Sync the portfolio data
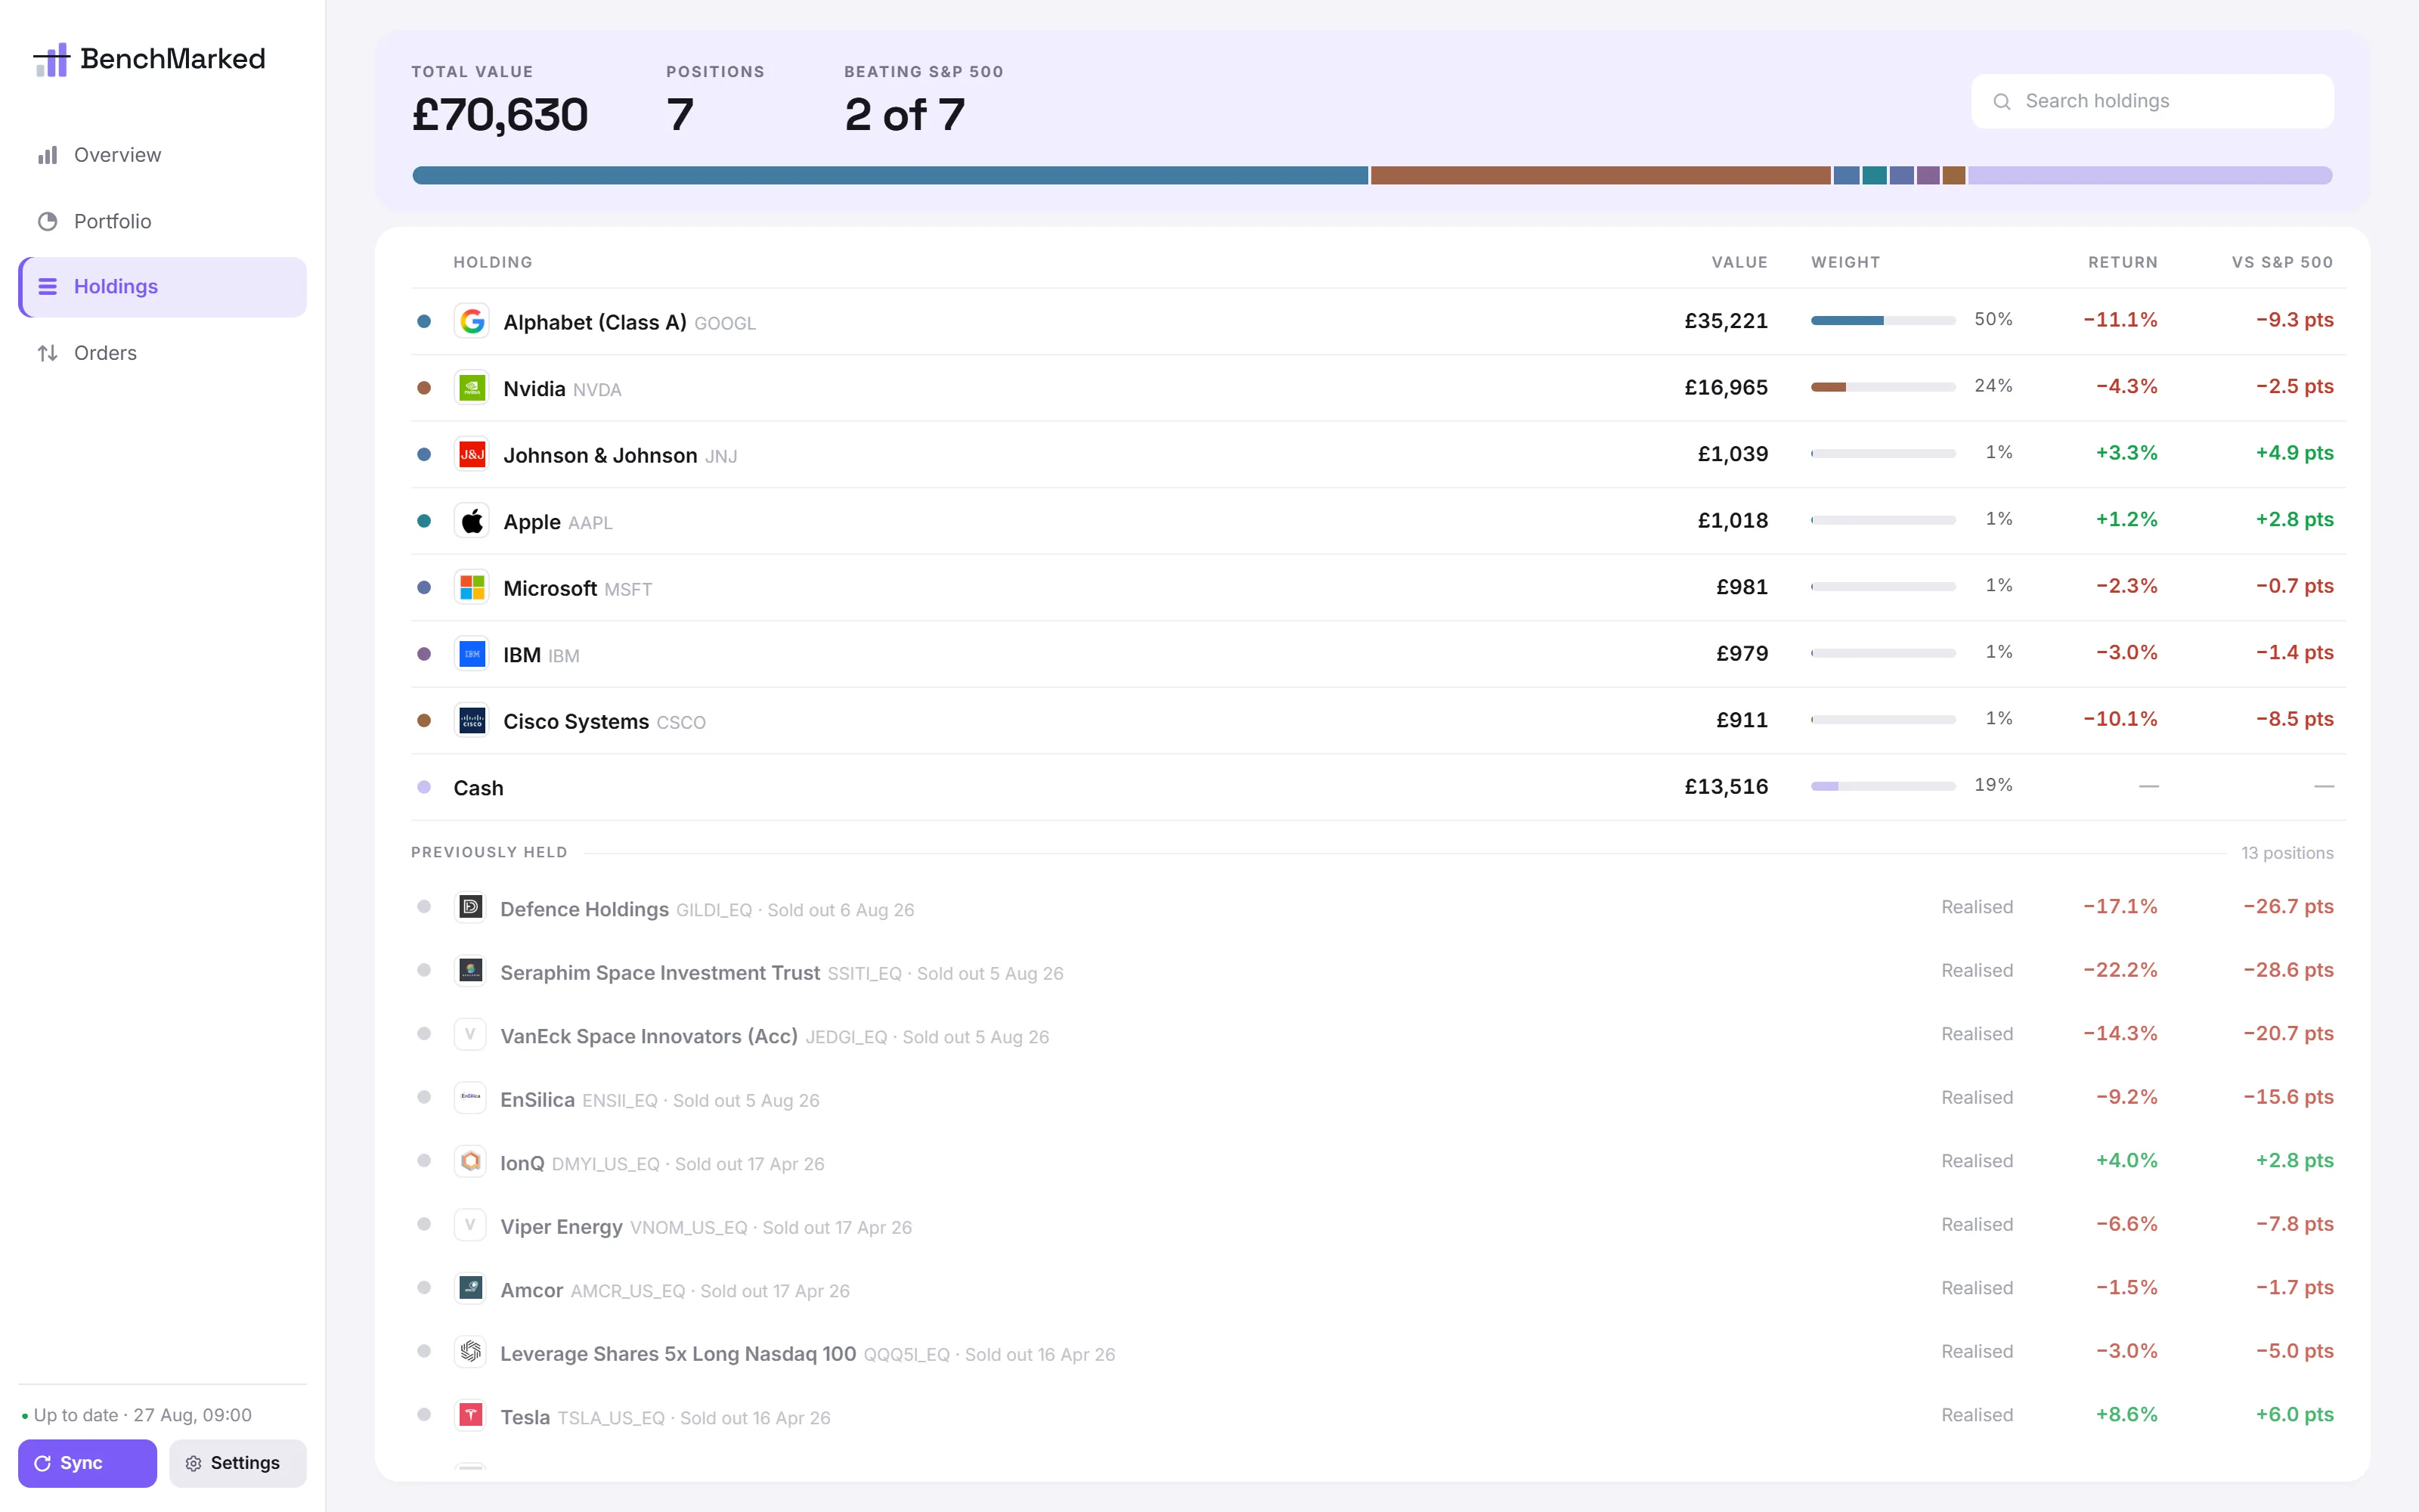The width and height of the screenshot is (2419, 1512). 88,1464
